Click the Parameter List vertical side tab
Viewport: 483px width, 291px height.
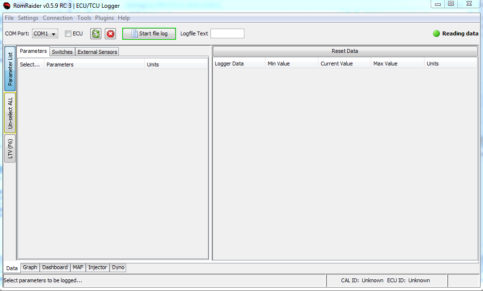coord(10,69)
